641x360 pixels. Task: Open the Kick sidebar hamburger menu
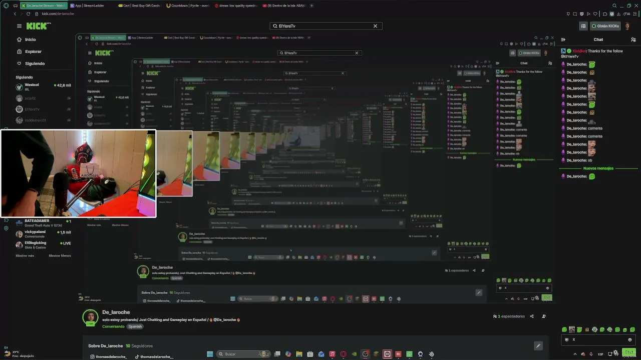pyautogui.click(x=19, y=26)
